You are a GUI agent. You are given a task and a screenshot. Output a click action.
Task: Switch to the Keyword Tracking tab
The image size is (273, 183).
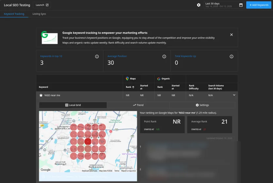(14, 14)
